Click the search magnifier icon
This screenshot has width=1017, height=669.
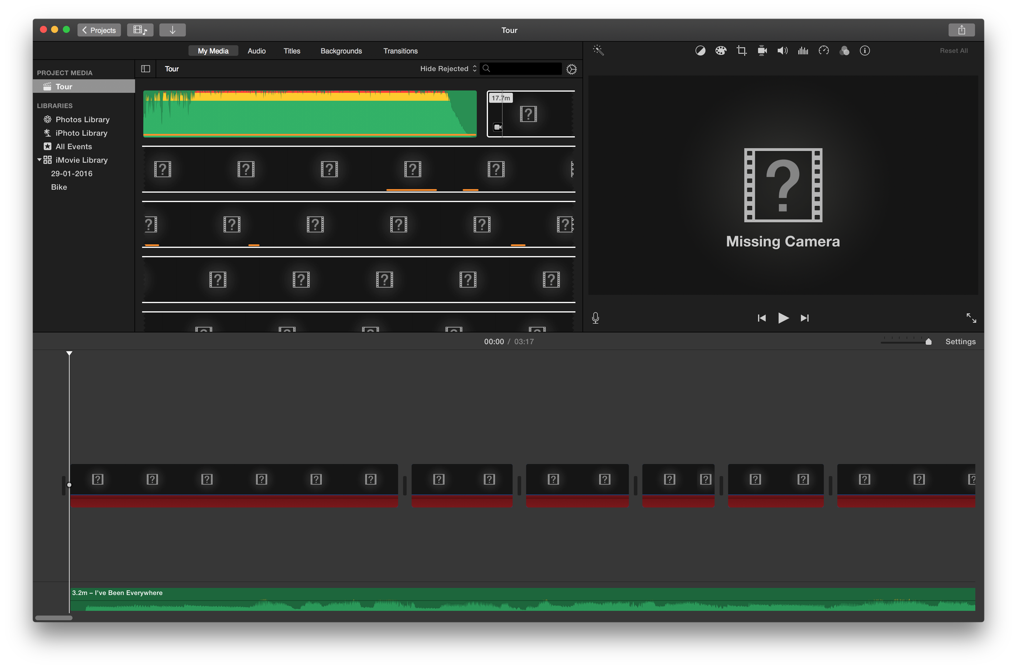pos(486,68)
